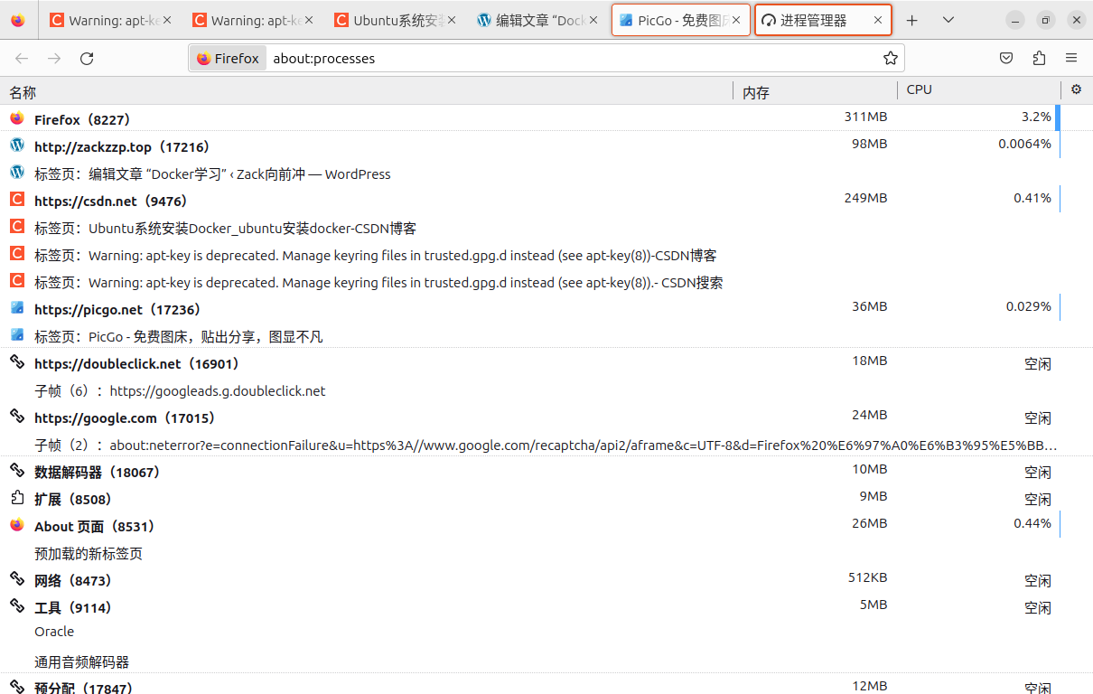
Task: Open a new tab
Action: [912, 20]
